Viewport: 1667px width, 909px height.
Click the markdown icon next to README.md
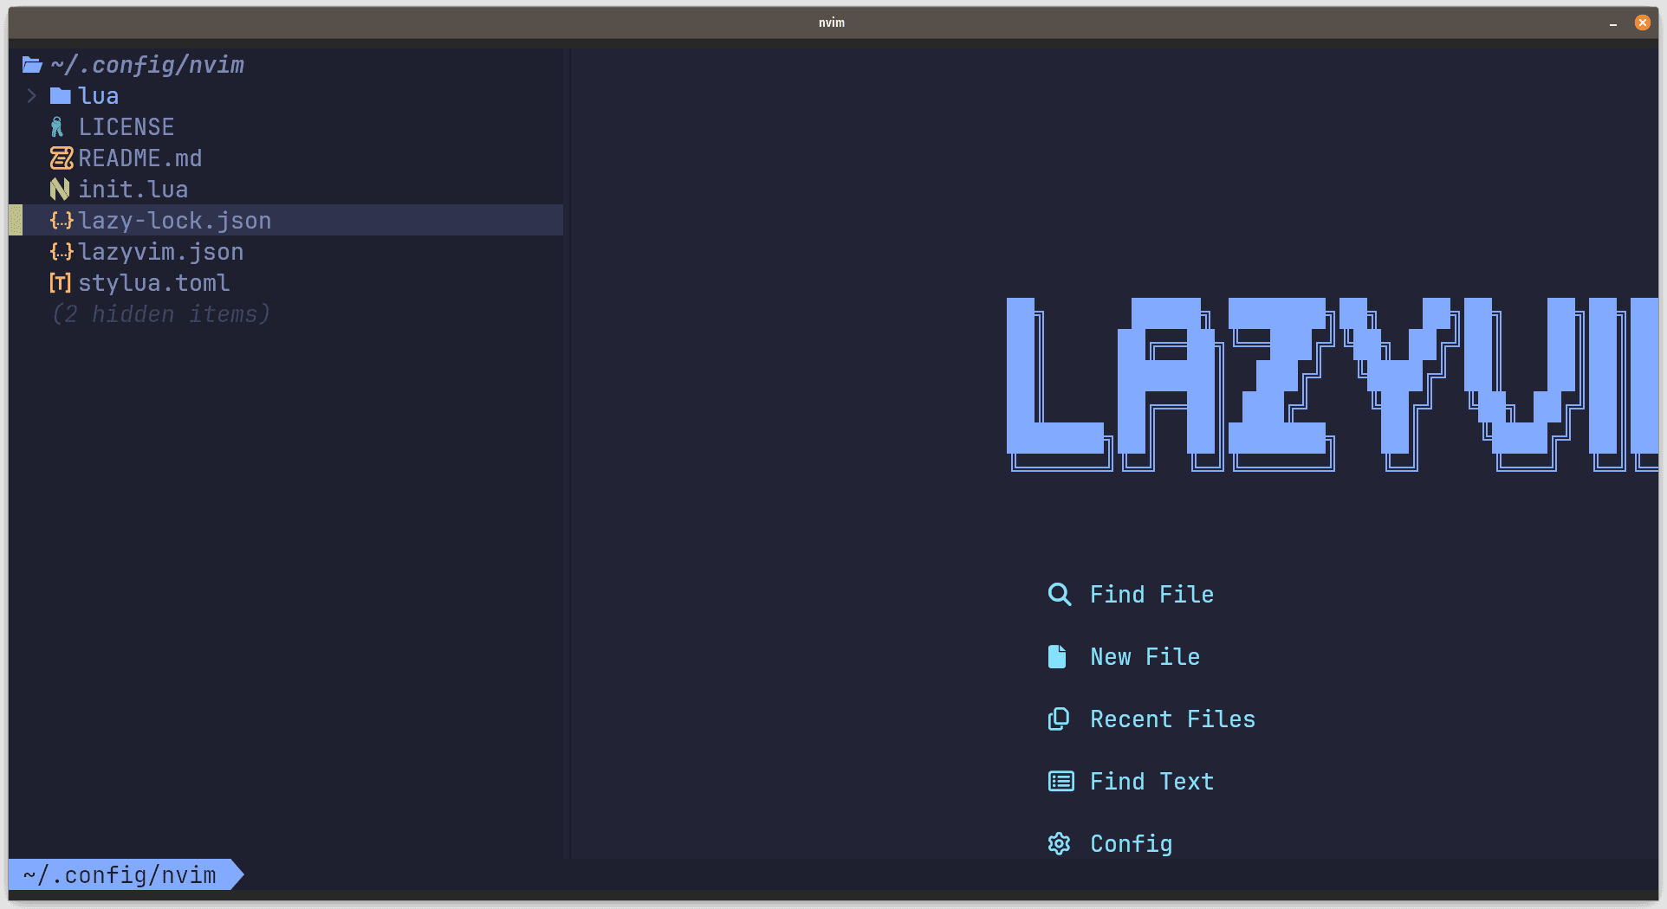61,158
